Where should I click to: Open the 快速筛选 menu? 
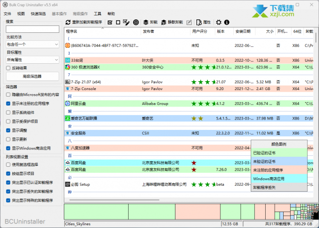38,13
